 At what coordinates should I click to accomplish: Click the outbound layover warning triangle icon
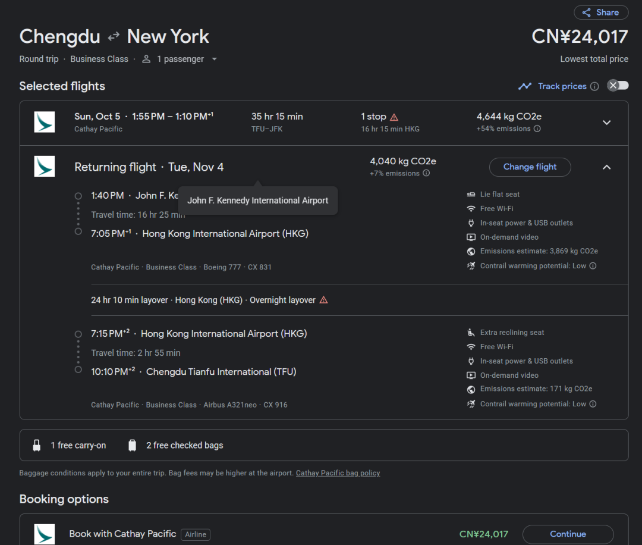pos(394,117)
